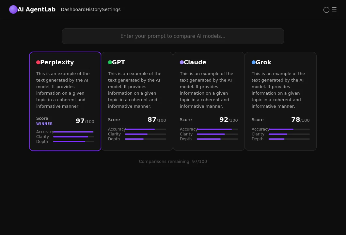Click the Depth label in Claude card
The width and height of the screenshot is (346, 235).
(186, 139)
